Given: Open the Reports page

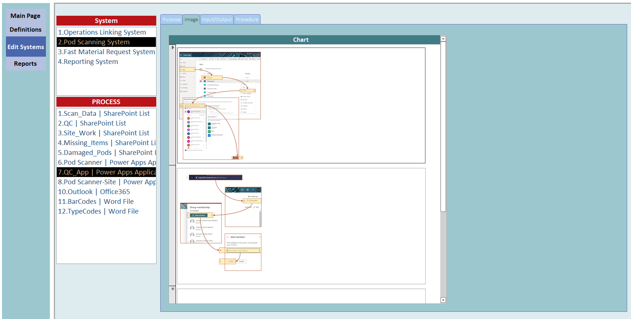Looking at the screenshot, I should (25, 64).
